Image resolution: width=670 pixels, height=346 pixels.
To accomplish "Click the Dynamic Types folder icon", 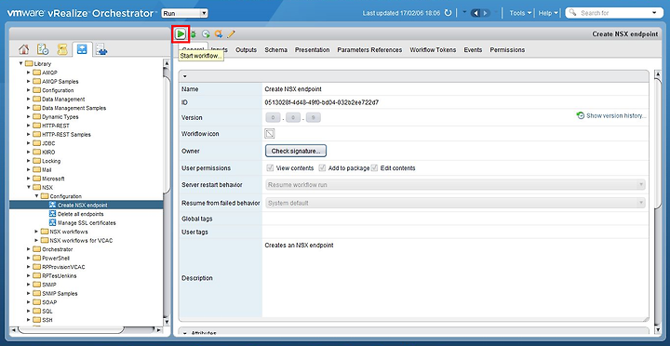I will coord(37,116).
